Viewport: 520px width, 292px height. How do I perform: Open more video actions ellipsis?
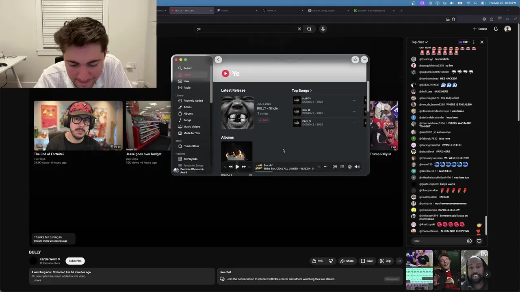pos(399,261)
